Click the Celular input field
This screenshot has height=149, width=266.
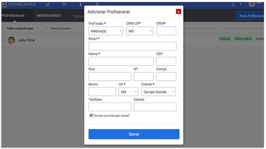pyautogui.click(x=155, y=107)
